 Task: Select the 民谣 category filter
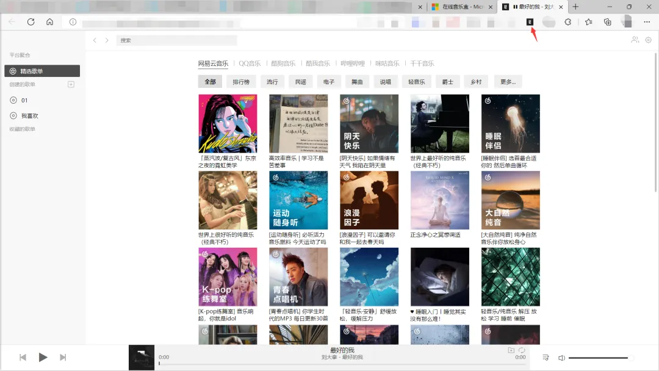300,82
